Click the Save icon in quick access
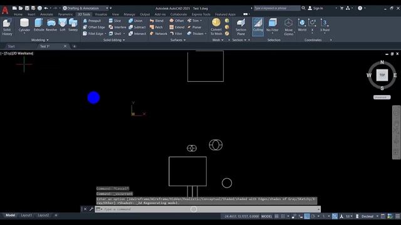Image resolution: width=401 pixels, height=225 pixels. [27, 8]
